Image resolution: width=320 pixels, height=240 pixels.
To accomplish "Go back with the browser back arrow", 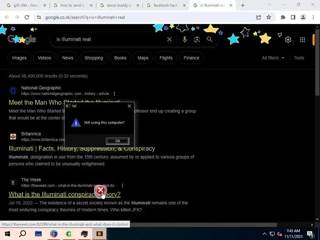I will click(x=7, y=17).
